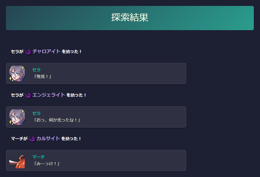Open the エンジェライト item link
Screen dimensions: 260x177
(x=49, y=95)
